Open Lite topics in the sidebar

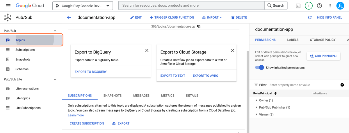(31, 98)
